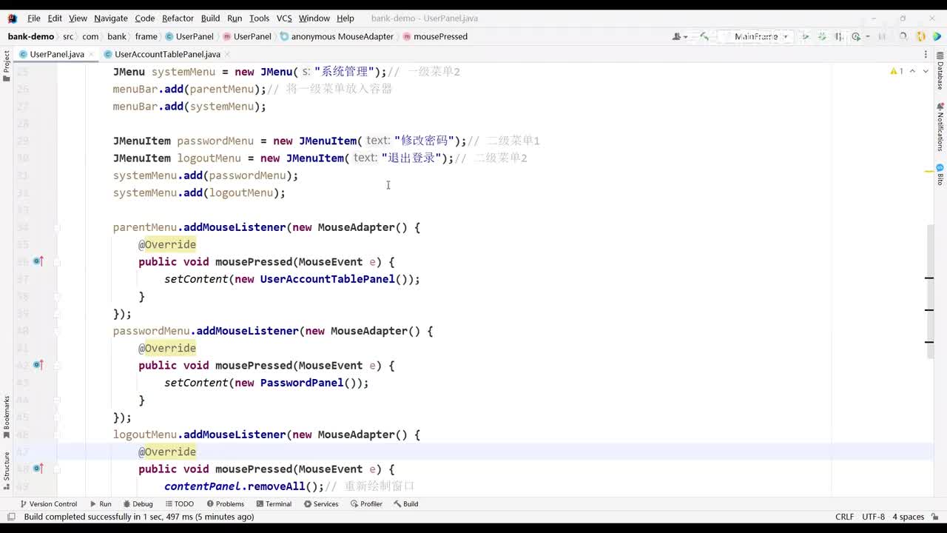Screen dimensions: 947x533
Task: Open the user account icon
Action: (x=677, y=36)
